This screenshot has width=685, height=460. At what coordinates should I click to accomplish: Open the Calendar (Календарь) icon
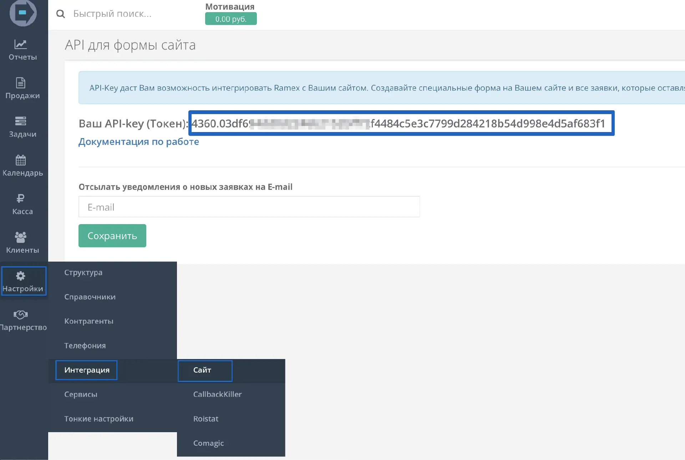(21, 160)
